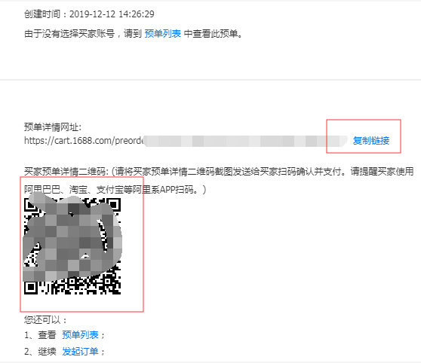Click the QR code's top-left finder square
Image resolution: width=421 pixels, height=363 pixels.
(x=30, y=205)
